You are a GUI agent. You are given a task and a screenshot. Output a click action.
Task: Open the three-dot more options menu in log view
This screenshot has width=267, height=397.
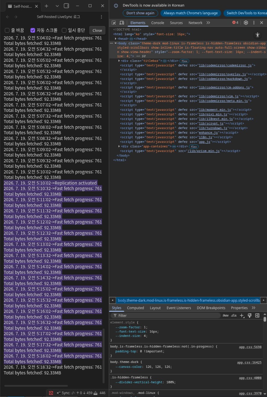click(x=102, y=17)
